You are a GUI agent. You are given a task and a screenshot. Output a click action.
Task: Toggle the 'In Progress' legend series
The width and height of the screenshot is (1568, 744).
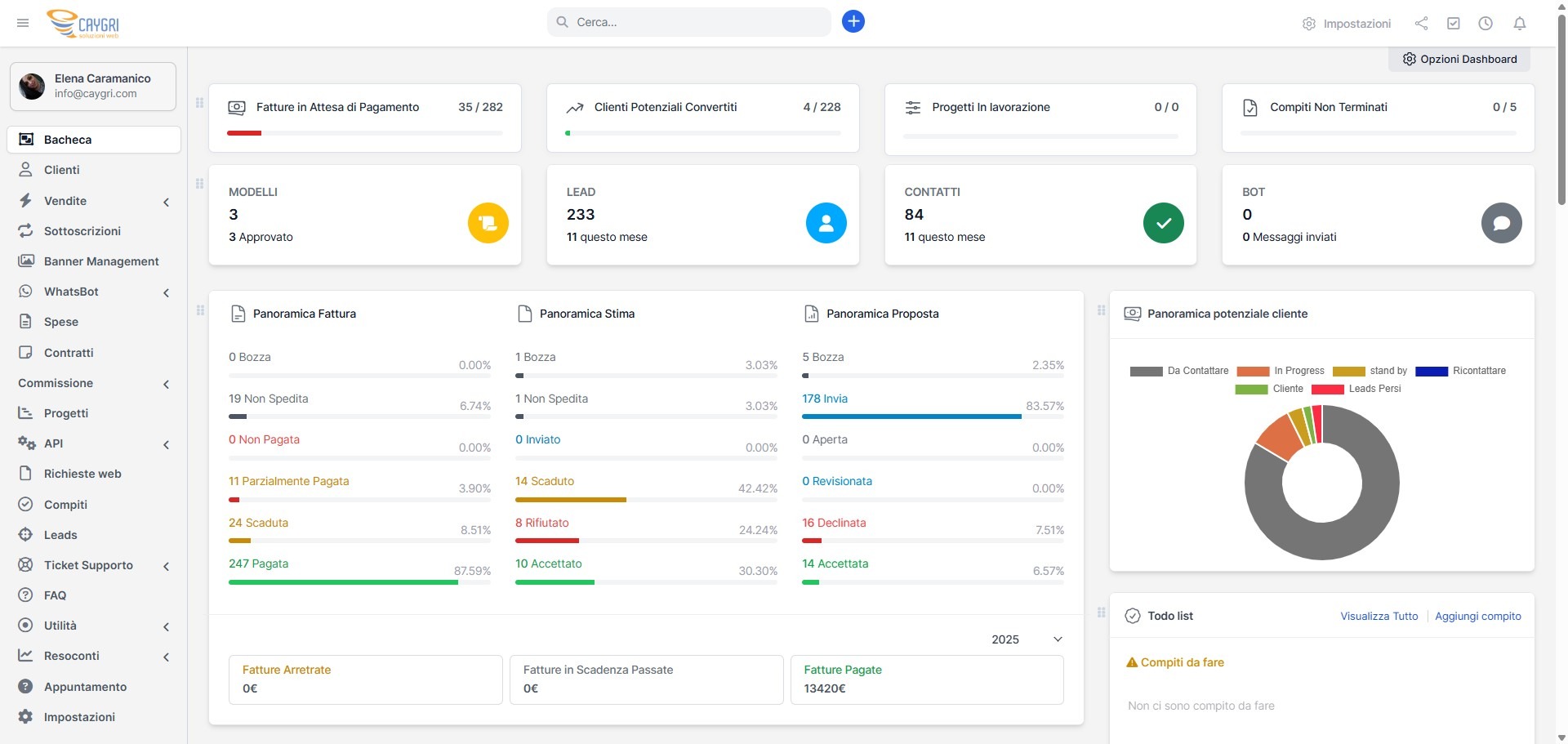coord(1281,371)
